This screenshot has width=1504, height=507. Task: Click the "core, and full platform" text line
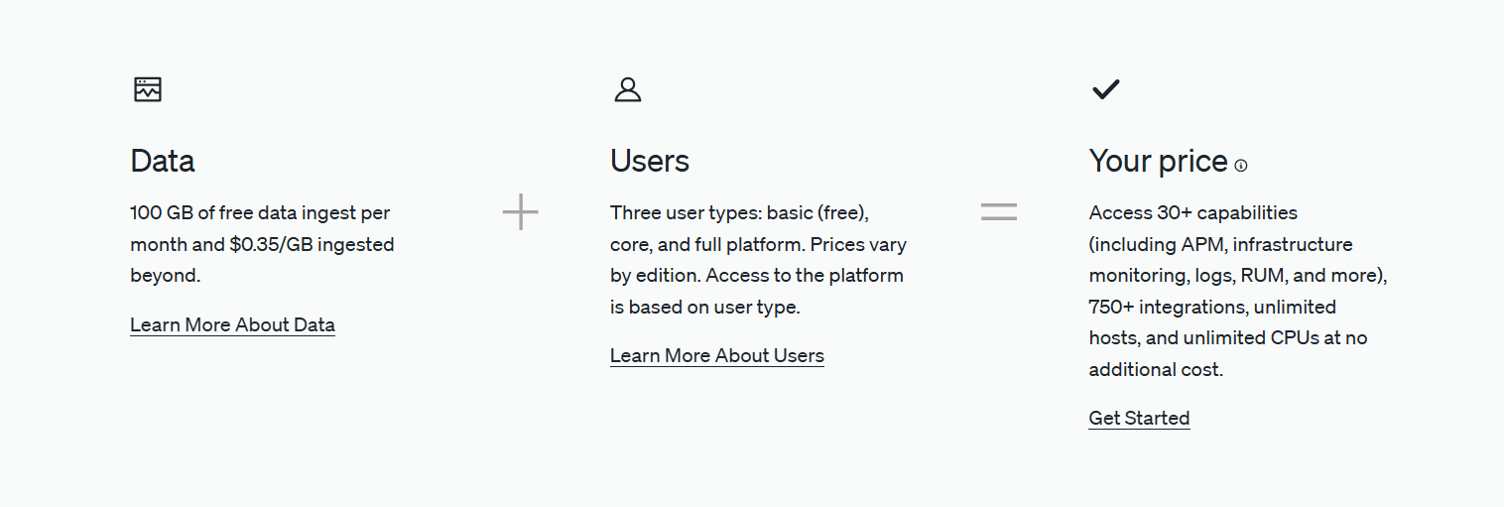707,244
